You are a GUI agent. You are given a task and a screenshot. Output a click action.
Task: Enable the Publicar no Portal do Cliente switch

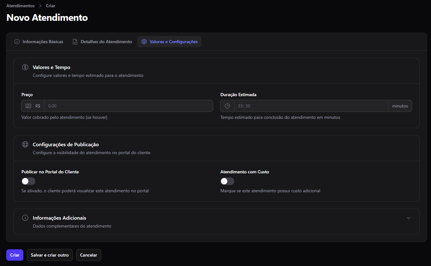(28, 181)
